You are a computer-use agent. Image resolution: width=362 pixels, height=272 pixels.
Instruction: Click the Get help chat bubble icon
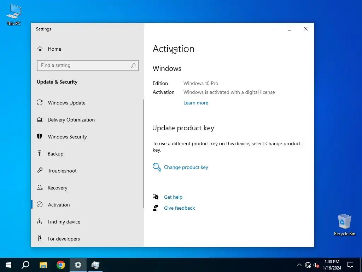click(156, 197)
